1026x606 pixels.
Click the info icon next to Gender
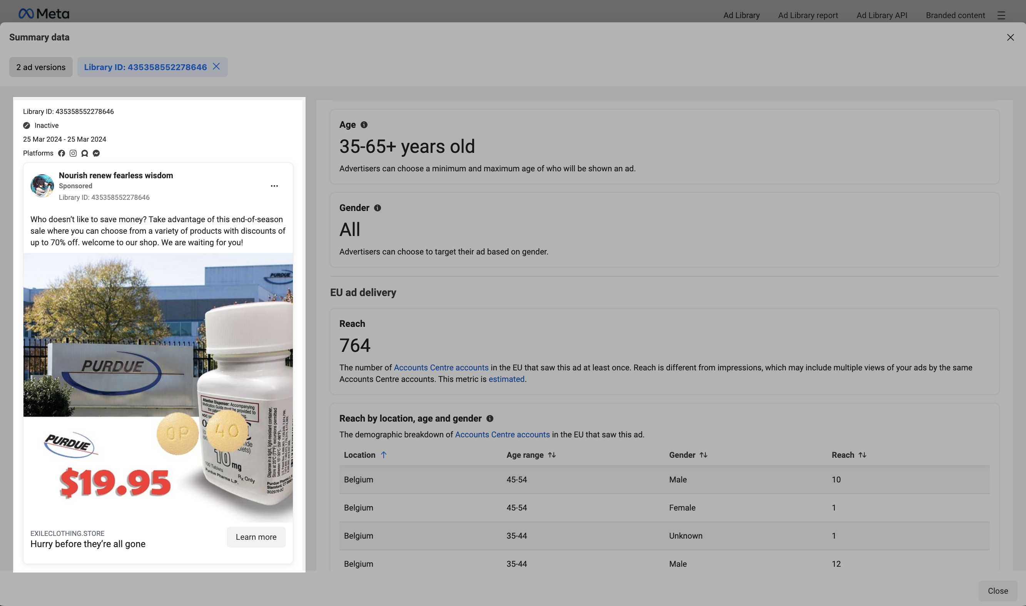tap(378, 208)
